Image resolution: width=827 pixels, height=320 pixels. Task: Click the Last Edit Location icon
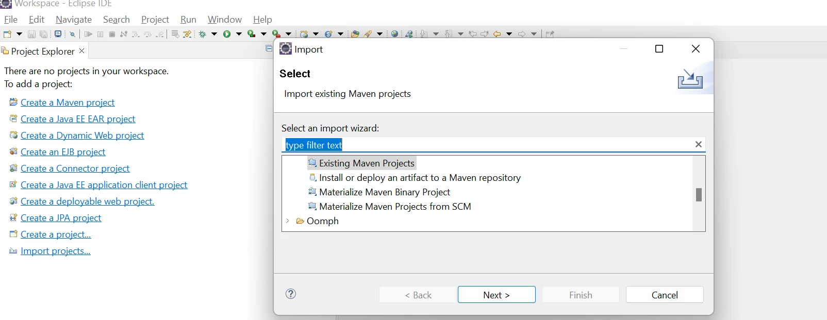coord(473,34)
